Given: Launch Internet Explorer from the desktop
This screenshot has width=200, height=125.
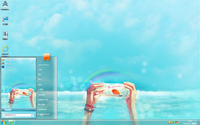Looking at the screenshot, I should tap(5, 51).
